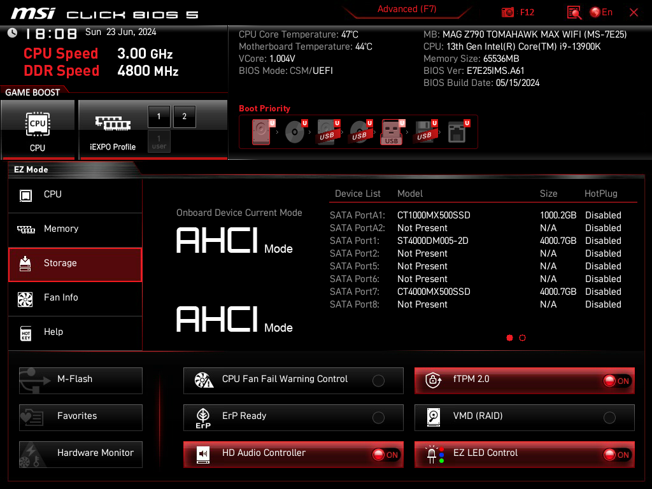Viewport: 652px width, 489px height.
Task: Go to second storage page dot
Action: point(523,338)
